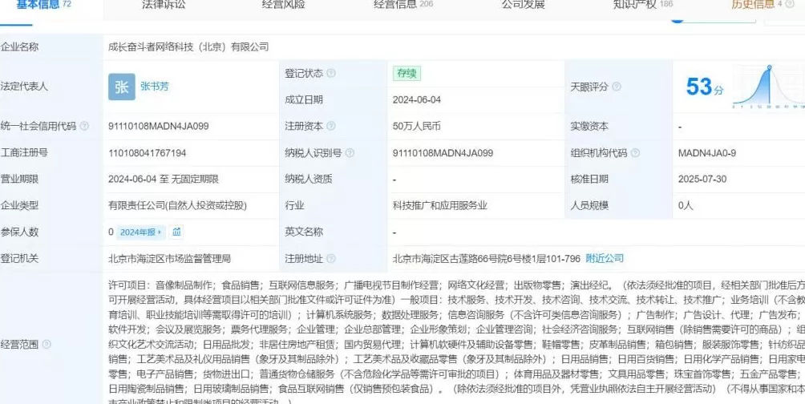
Task: Open the 附近公司 nearby companies link
Action: 605,259
